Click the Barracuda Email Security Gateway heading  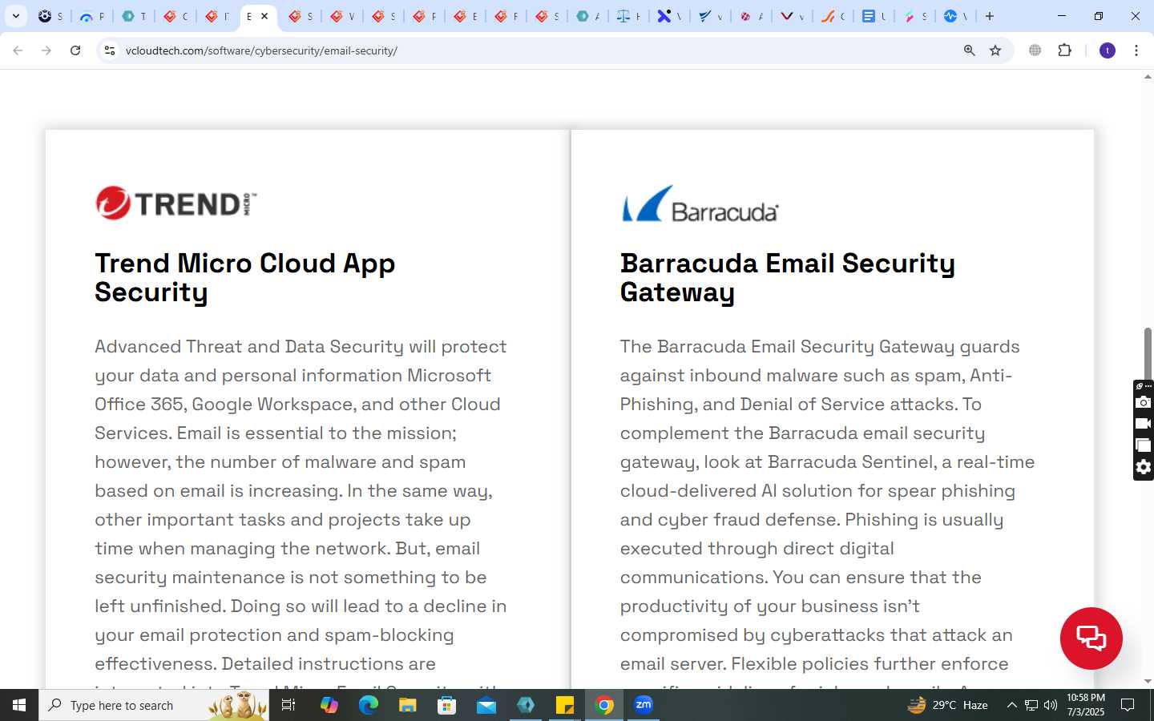[787, 278]
